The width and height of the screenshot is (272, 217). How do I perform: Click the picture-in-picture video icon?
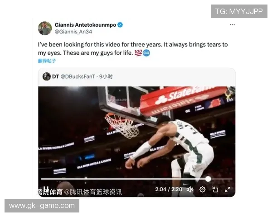(215, 189)
